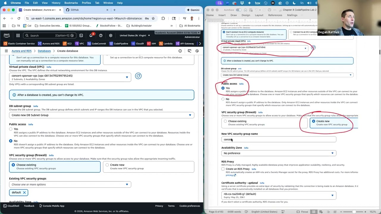Screen dimensions: 381x214
Task: Click the AWS console search field
Action: tap(49, 35)
